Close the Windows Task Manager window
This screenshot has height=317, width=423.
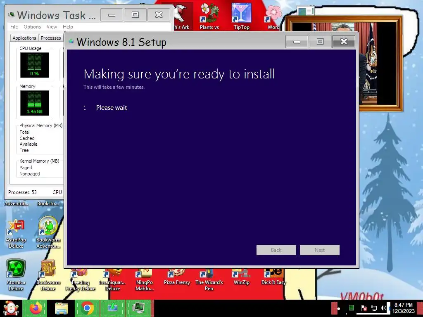click(x=159, y=15)
